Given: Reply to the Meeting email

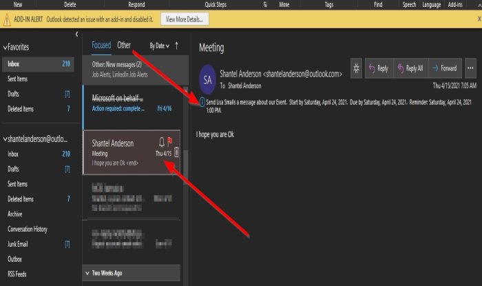Looking at the screenshot, I should (379, 68).
